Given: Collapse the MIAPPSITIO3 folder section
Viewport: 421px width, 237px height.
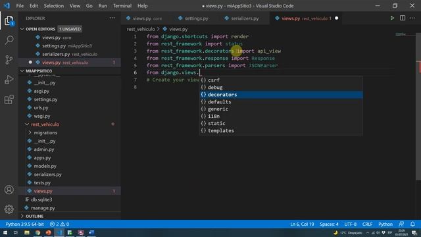Looking at the screenshot, I should point(22,71).
